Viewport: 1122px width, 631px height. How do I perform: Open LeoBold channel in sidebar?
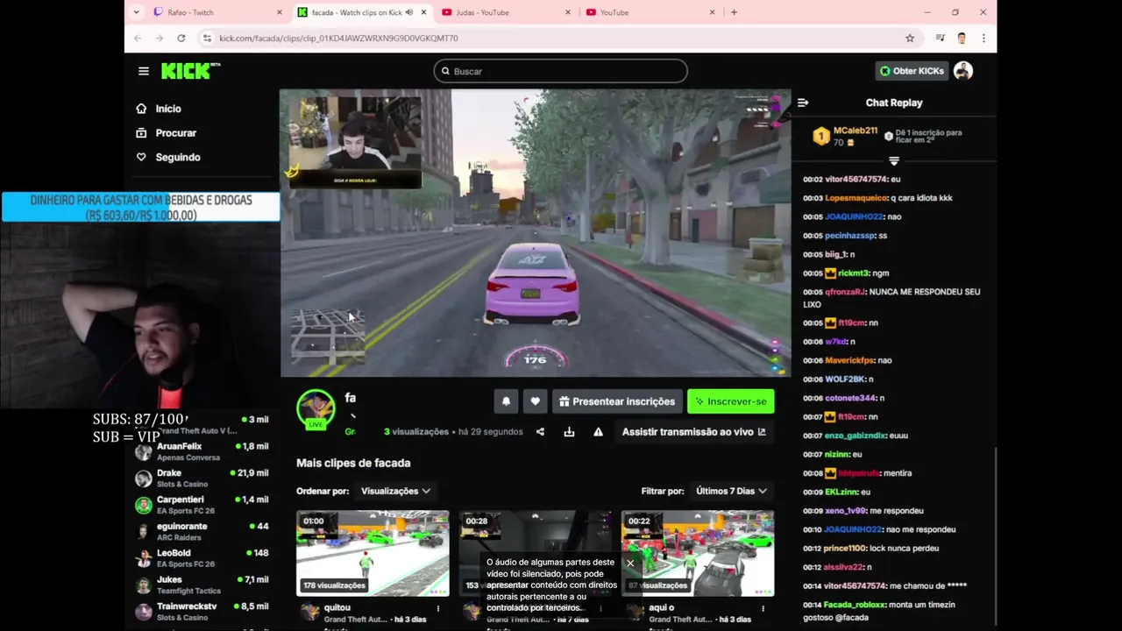[203, 558]
